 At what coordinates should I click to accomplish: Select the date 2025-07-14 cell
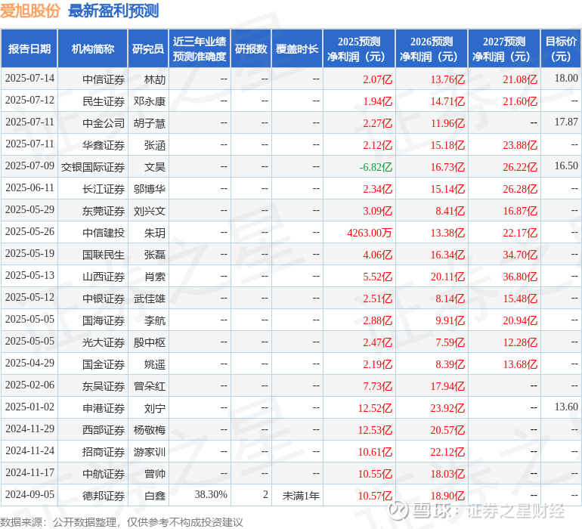point(29,79)
